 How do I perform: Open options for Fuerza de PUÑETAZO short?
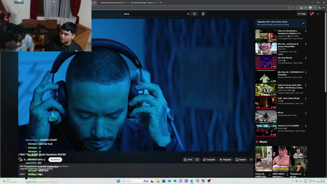click(x=270, y=175)
